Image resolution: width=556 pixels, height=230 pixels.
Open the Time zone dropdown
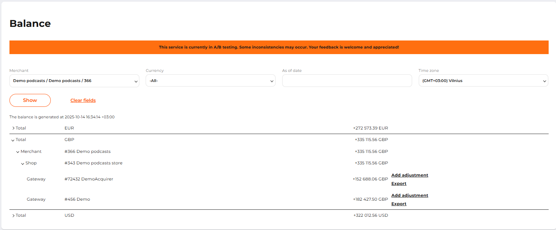pyautogui.click(x=483, y=81)
